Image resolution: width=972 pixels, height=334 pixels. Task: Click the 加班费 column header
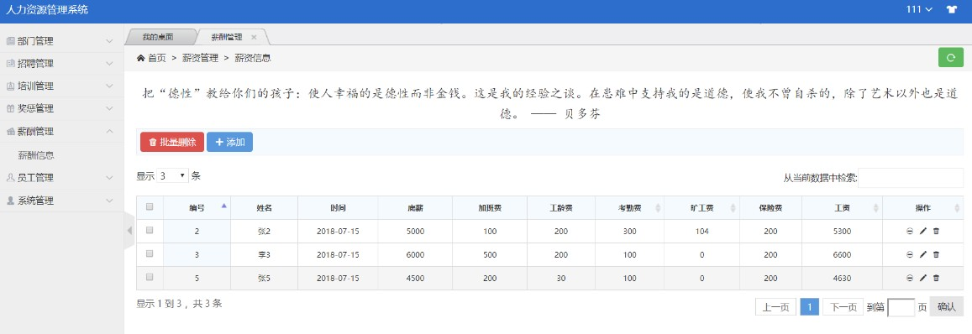[490, 207]
